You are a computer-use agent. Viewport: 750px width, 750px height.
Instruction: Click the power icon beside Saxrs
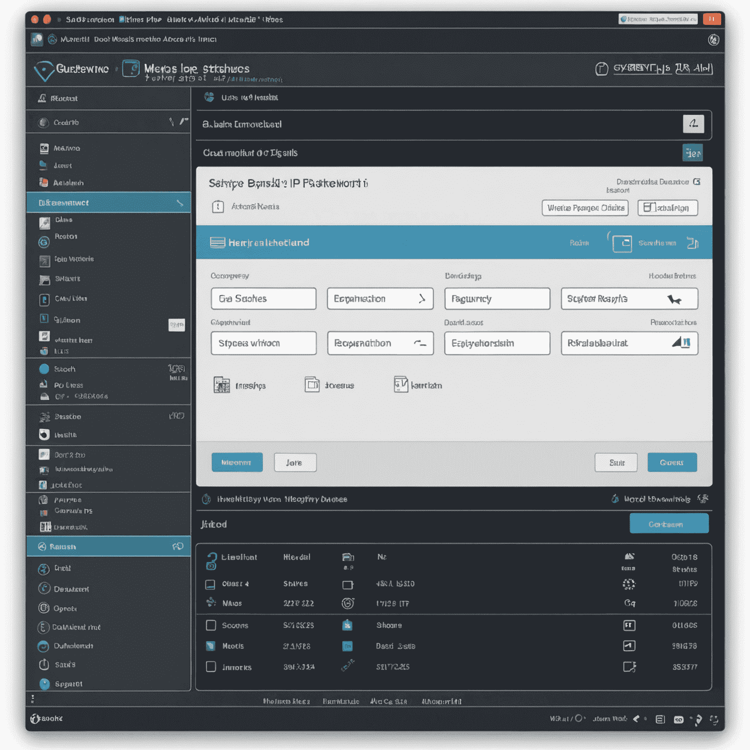[44, 665]
